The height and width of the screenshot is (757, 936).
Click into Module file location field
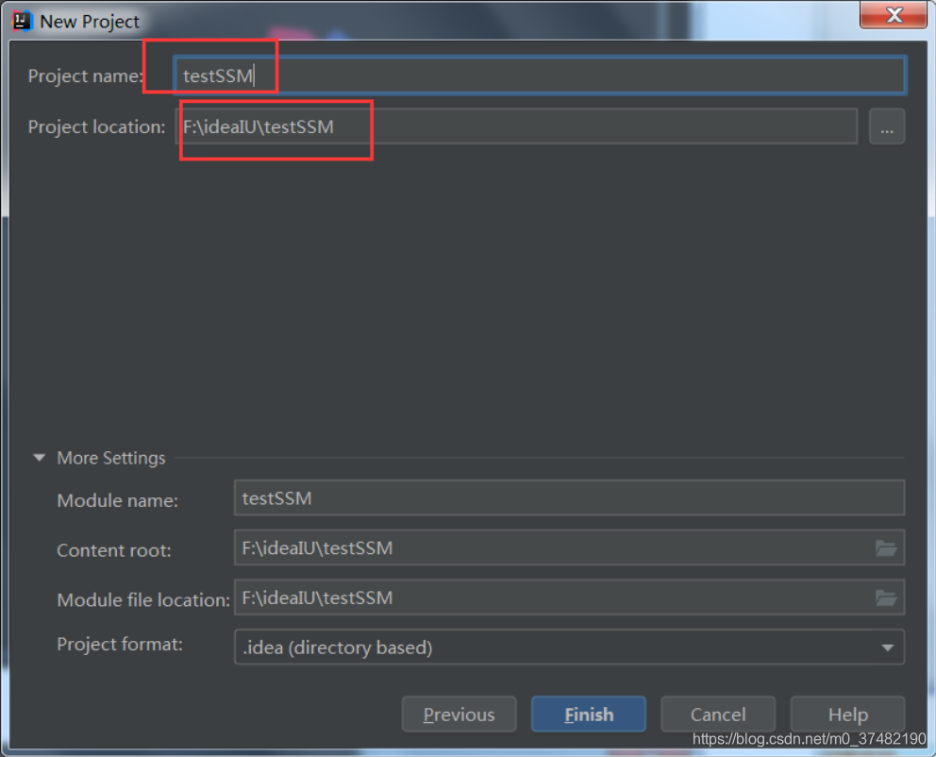570,597
